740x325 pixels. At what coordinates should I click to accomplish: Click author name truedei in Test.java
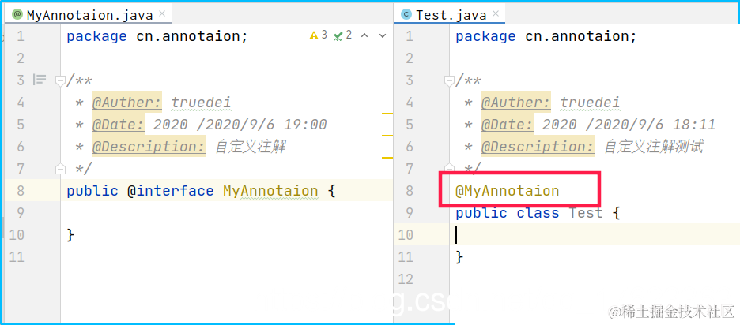[x=590, y=103]
